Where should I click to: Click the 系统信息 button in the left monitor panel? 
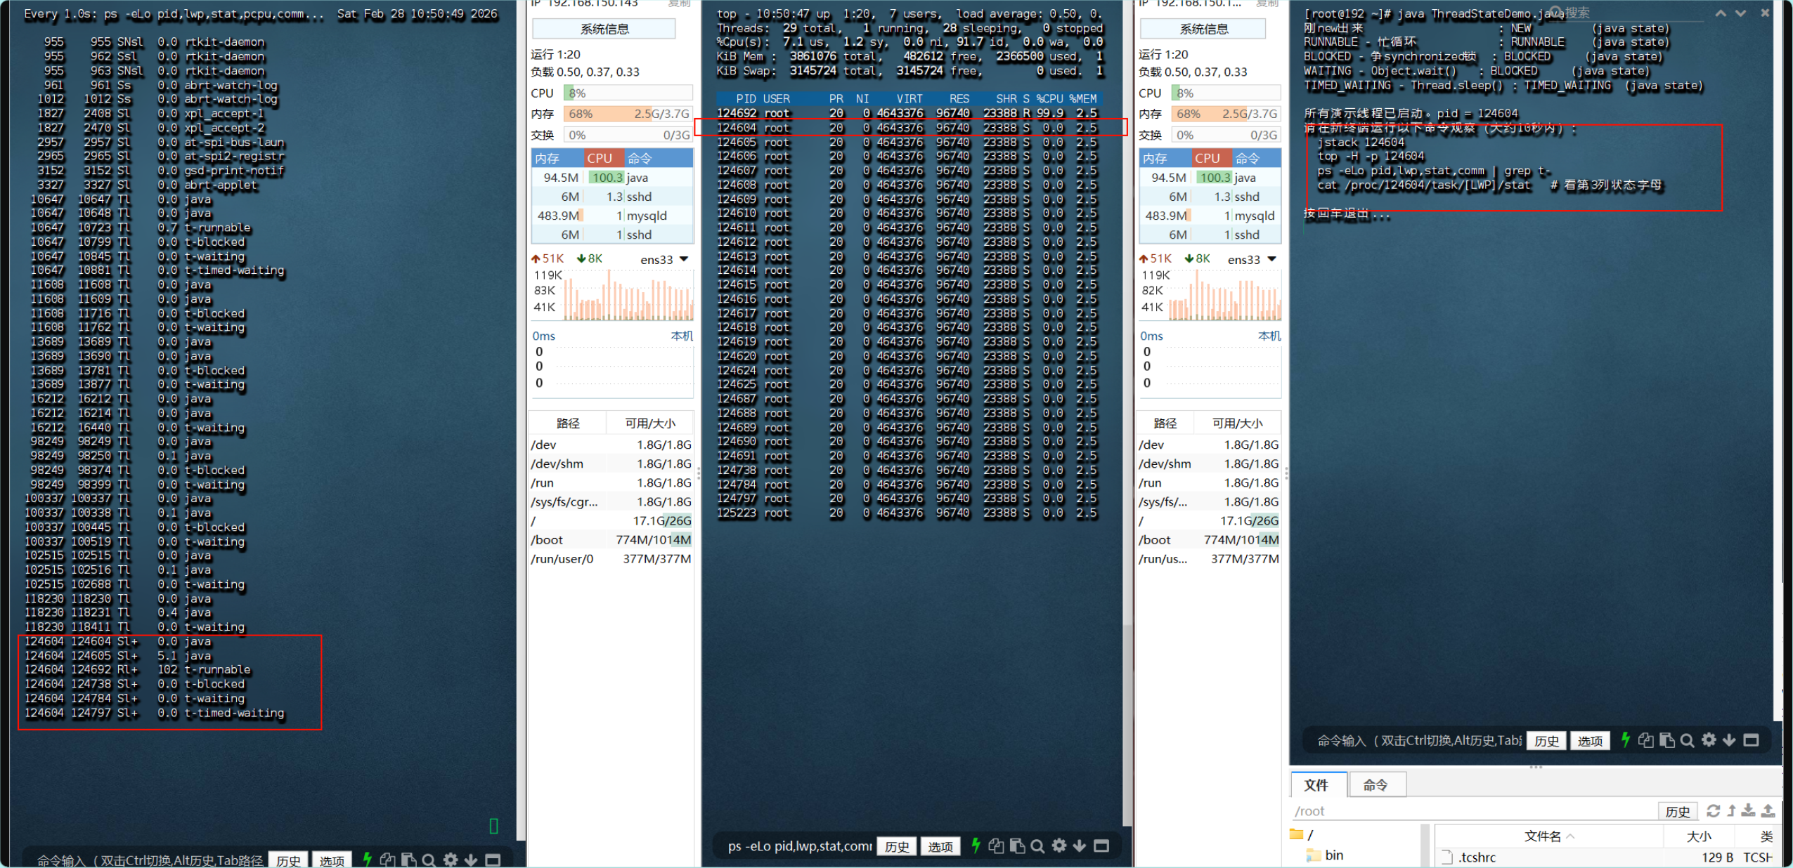click(604, 29)
